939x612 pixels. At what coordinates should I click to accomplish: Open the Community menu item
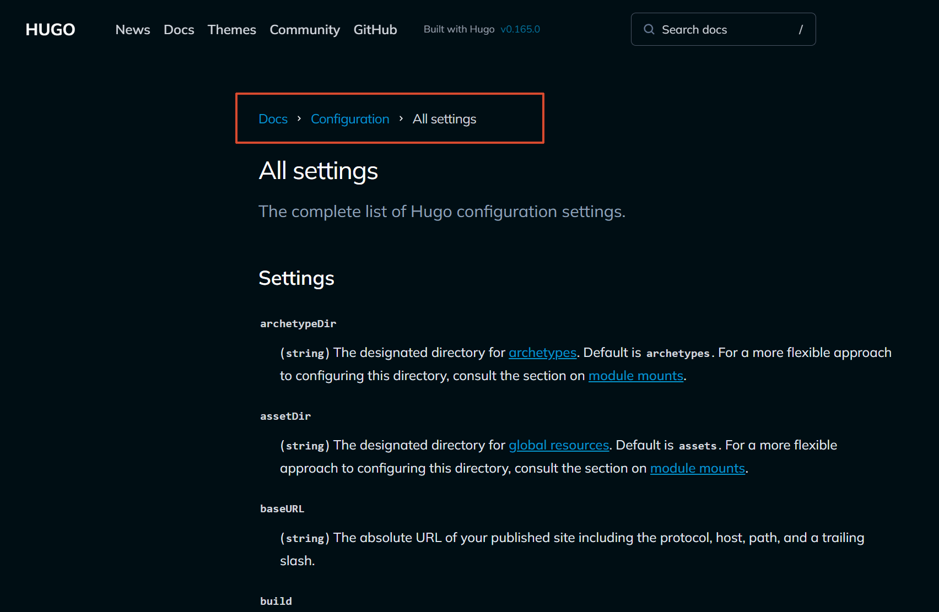pos(305,30)
